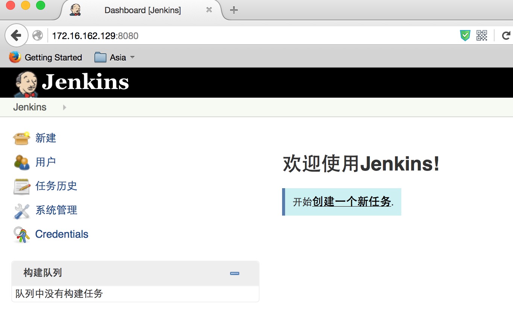The width and height of the screenshot is (513, 314).
Task: Click the Jenkins header title
Action: [85, 82]
